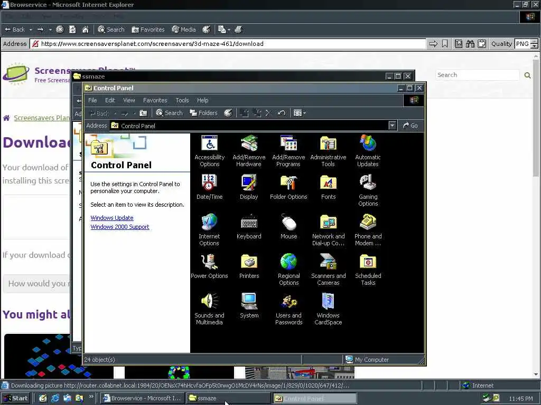Open Sounds and Multimedia applet
The width and height of the screenshot is (541, 405).
209,309
